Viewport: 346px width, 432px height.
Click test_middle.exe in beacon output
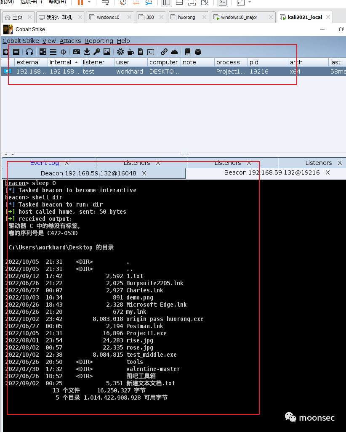pyautogui.click(x=152, y=355)
